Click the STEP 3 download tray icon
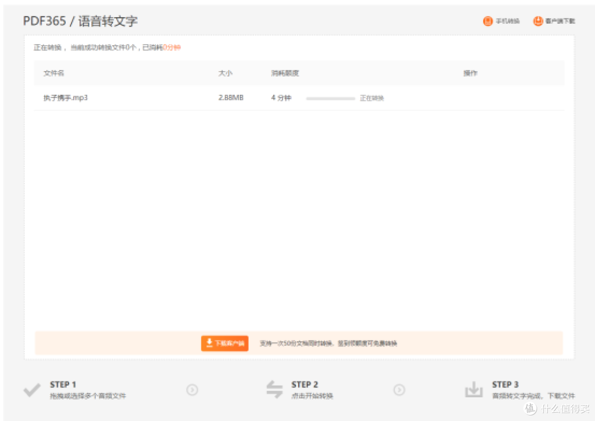595x421 pixels. 474,390
